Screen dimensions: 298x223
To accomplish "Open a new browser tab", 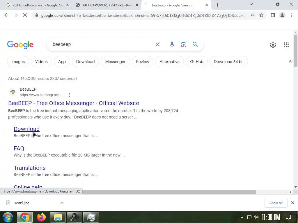I will tap(218, 5).
